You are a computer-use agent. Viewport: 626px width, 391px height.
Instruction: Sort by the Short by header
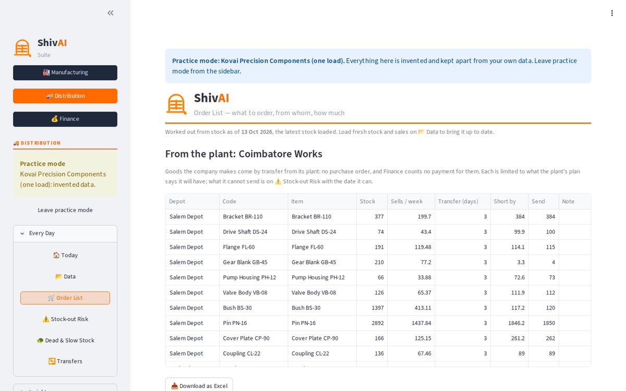click(x=510, y=201)
